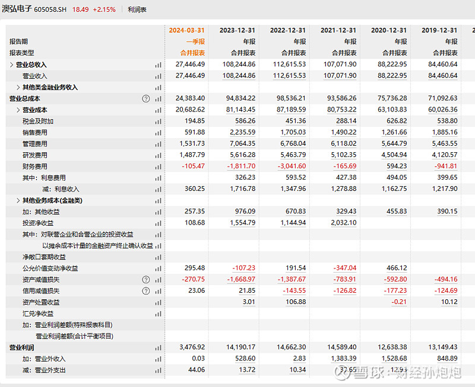Click 2024 营业利润 value 3,476.92
Screen dimensions: 475x387
(192, 347)
